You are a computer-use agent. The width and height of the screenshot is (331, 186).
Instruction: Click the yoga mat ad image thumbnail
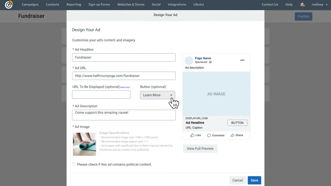[x=84, y=144]
